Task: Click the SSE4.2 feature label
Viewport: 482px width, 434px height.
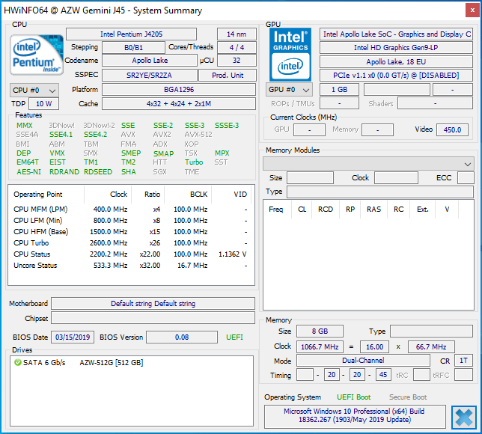Action: coord(96,135)
